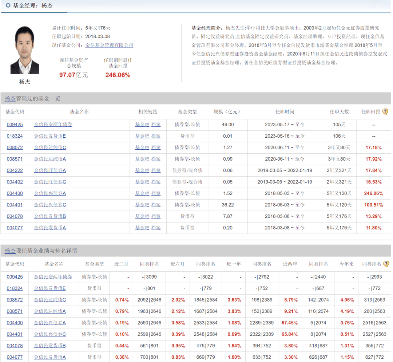This screenshot has height=362, width=393.
Task: Open fund code 009425 in managed funds table
Action: (x=15, y=125)
